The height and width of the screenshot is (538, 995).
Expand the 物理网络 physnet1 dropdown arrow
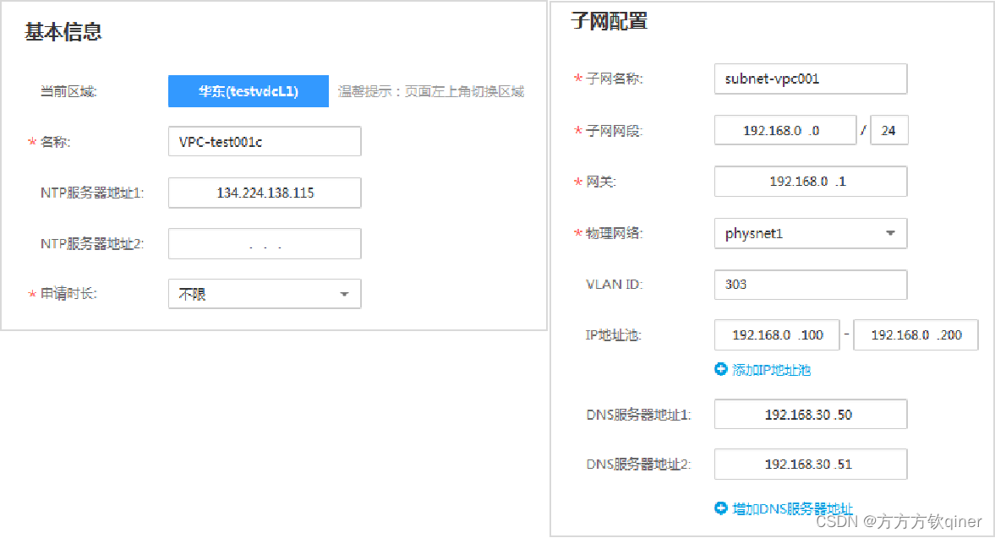[890, 233]
